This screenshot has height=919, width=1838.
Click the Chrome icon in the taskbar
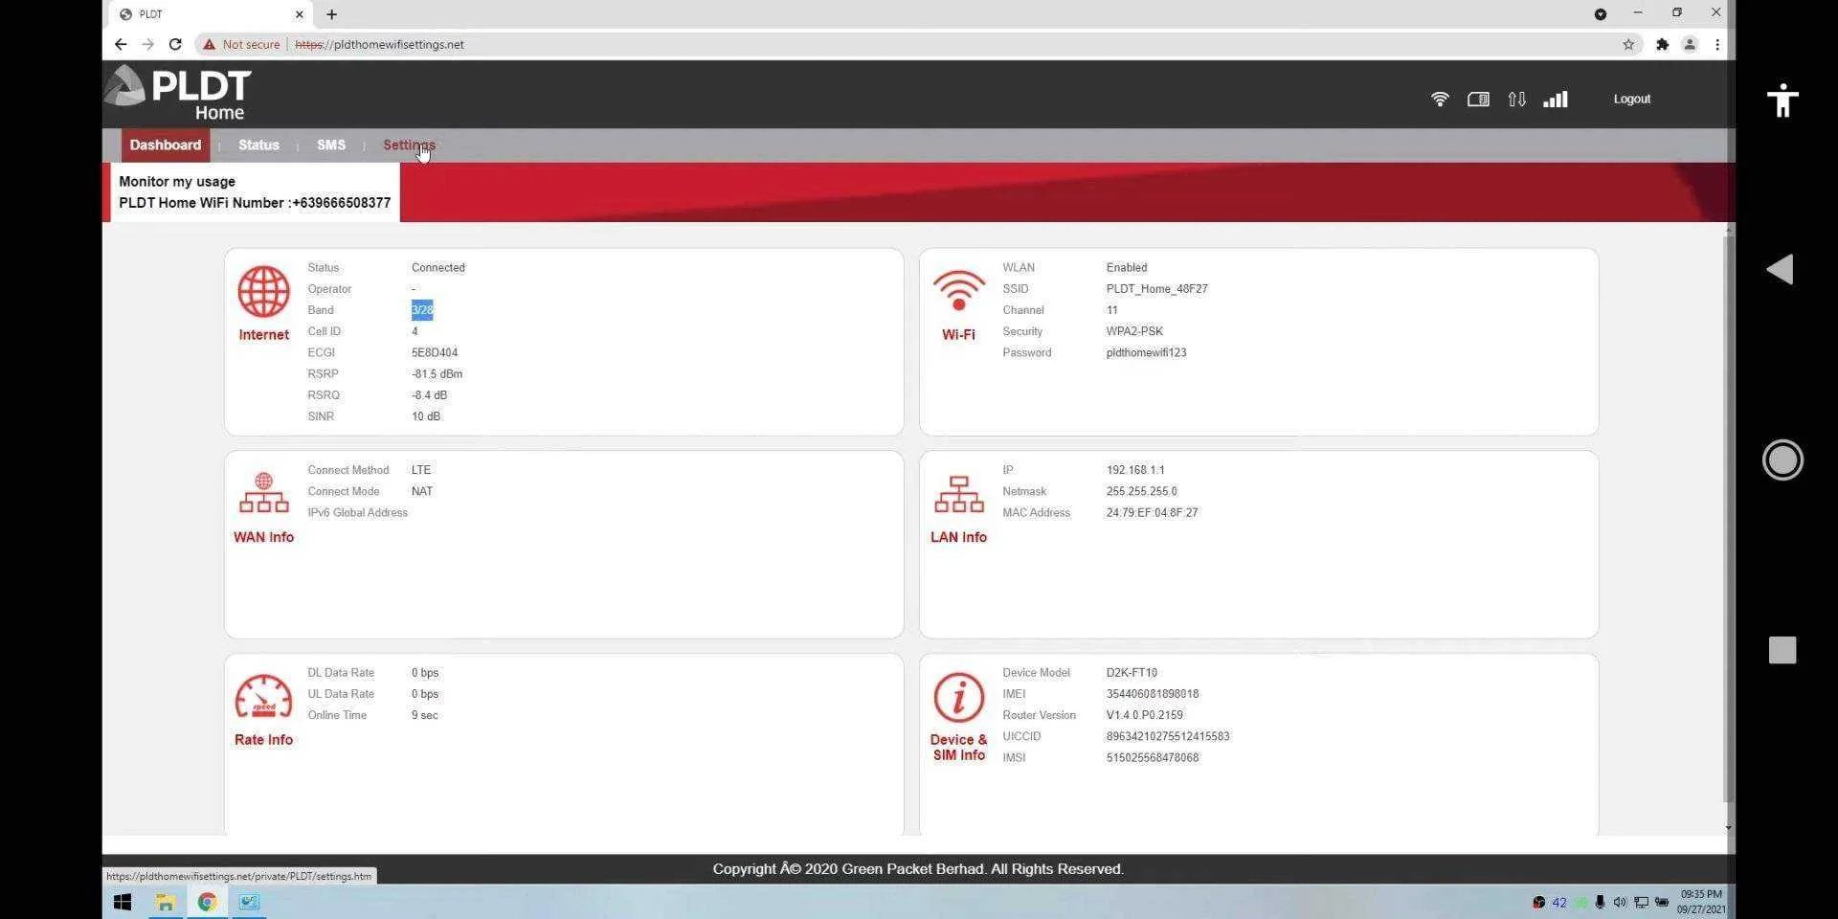point(207,902)
